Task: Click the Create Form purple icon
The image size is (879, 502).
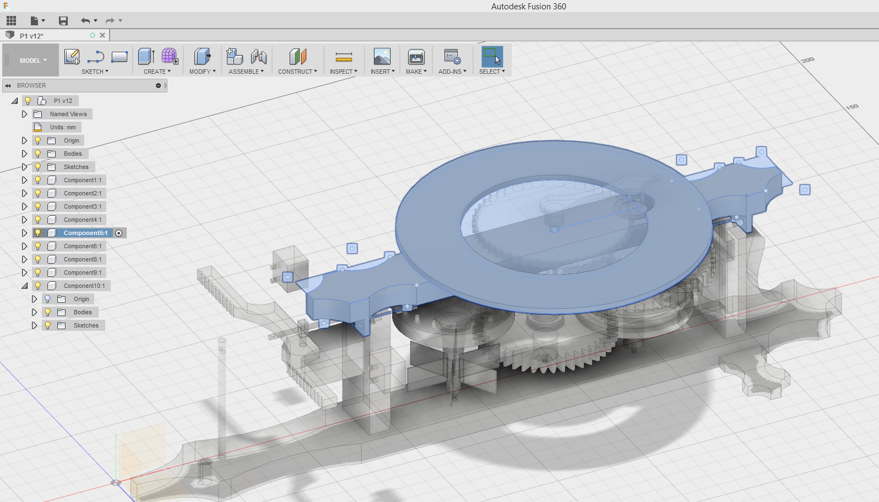Action: point(170,56)
